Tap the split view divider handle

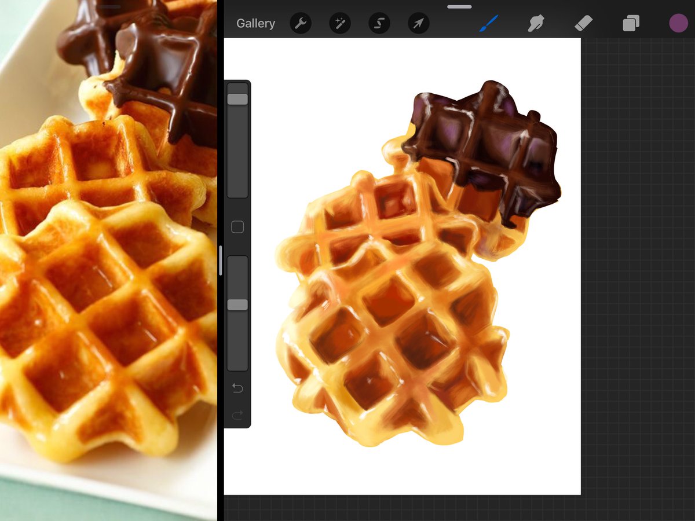(x=221, y=260)
